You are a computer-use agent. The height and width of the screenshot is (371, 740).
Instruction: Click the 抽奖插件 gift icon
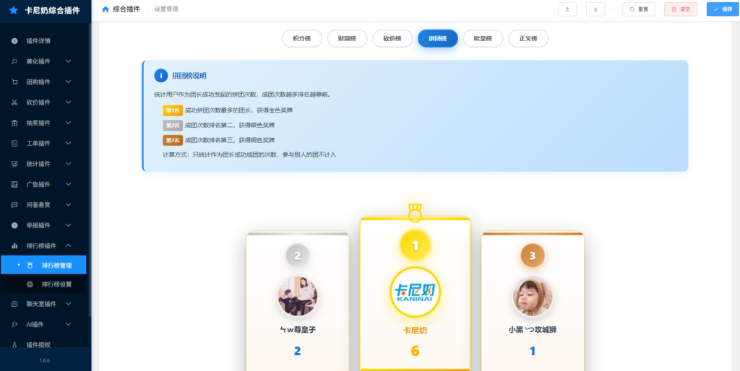coord(14,123)
